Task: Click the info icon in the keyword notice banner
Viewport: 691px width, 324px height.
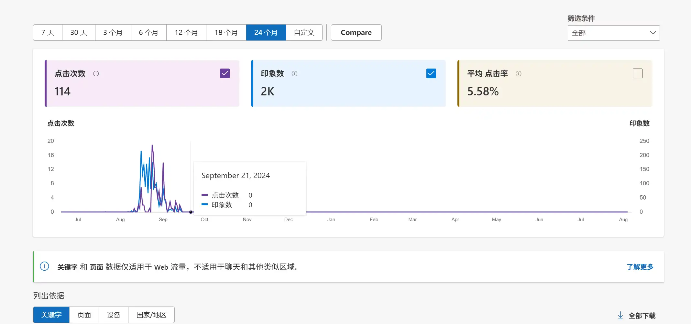Action: [x=44, y=266]
